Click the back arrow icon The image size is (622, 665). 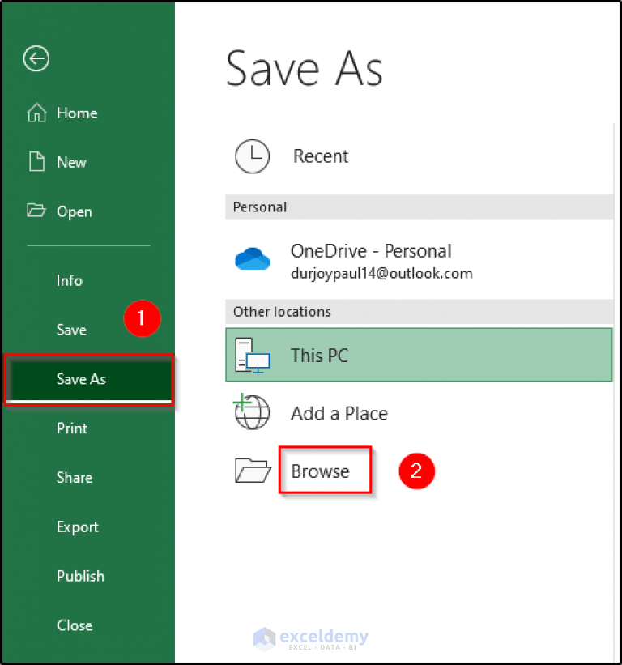pos(36,58)
